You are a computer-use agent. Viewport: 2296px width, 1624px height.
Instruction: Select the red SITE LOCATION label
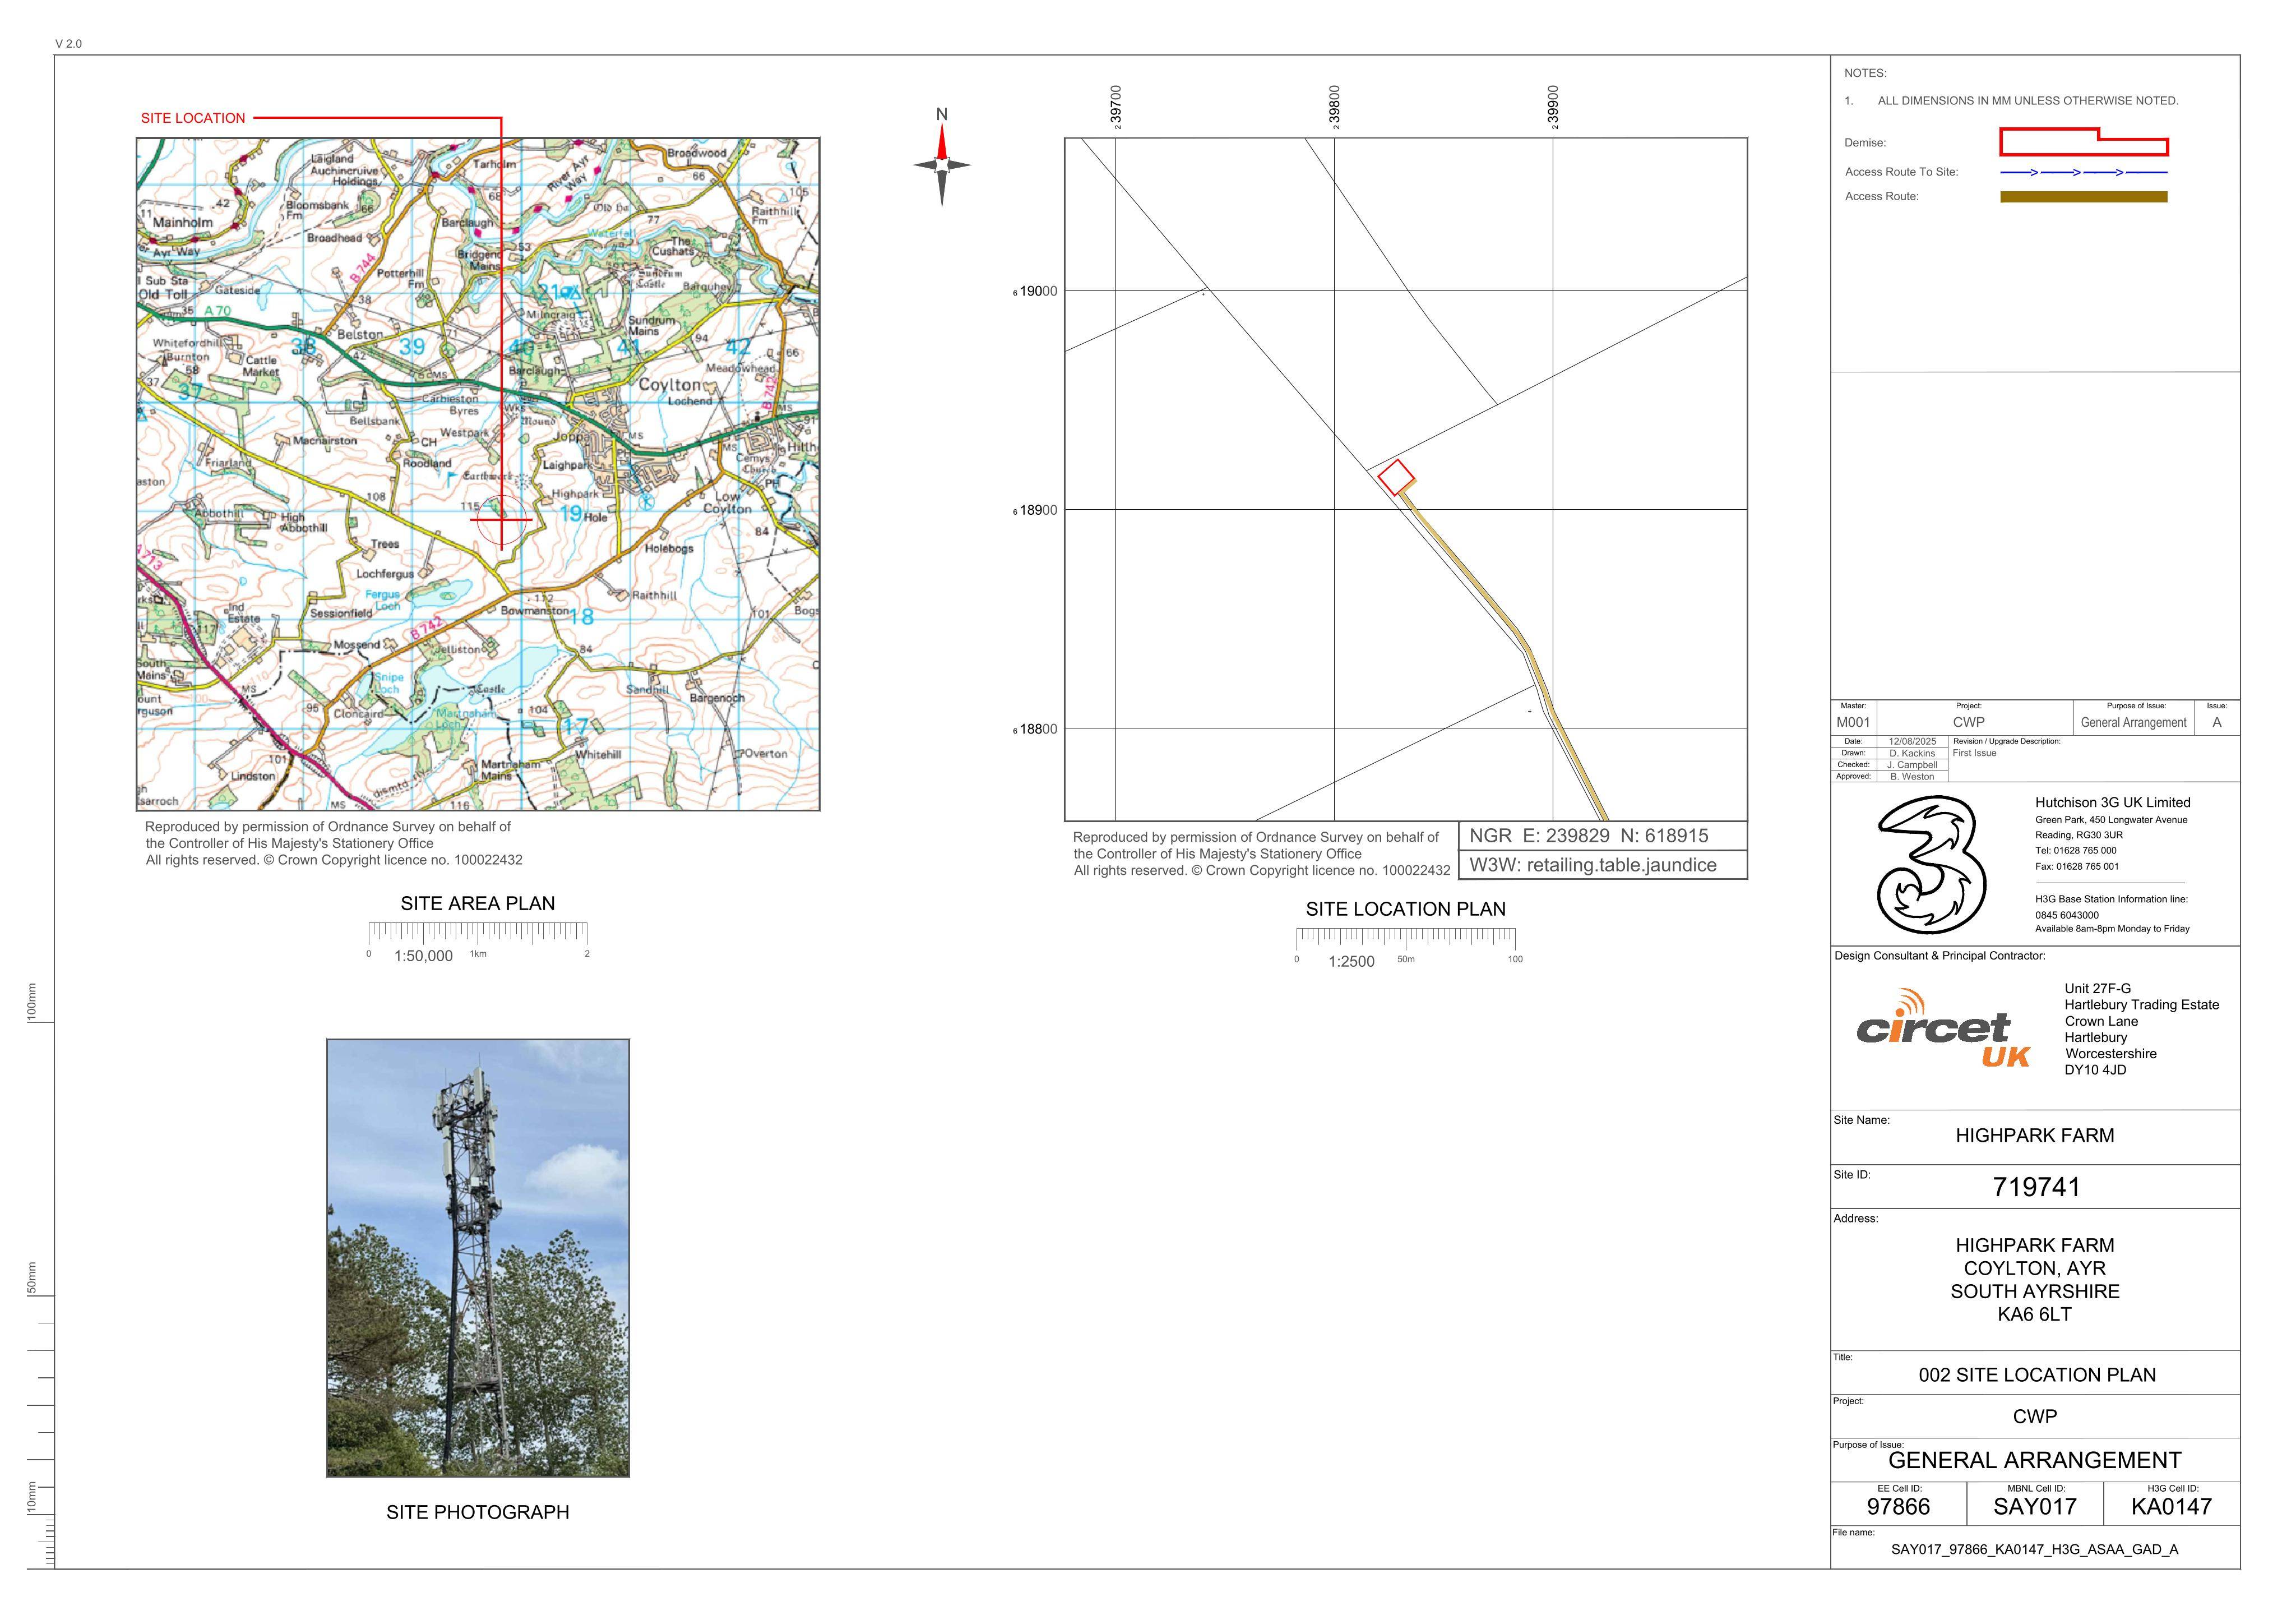[193, 118]
